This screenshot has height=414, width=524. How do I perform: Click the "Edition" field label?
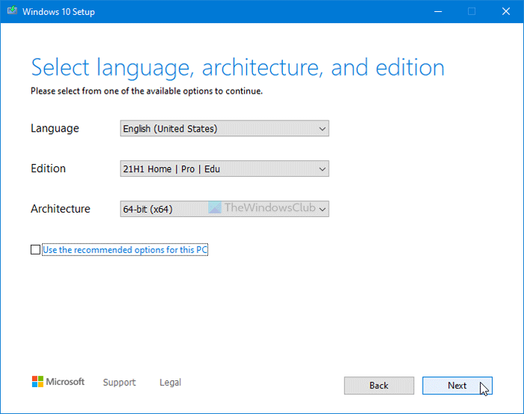pyautogui.click(x=48, y=168)
